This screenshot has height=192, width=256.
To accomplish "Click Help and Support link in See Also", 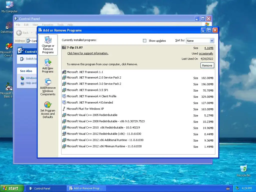I will (x=31, y=83).
